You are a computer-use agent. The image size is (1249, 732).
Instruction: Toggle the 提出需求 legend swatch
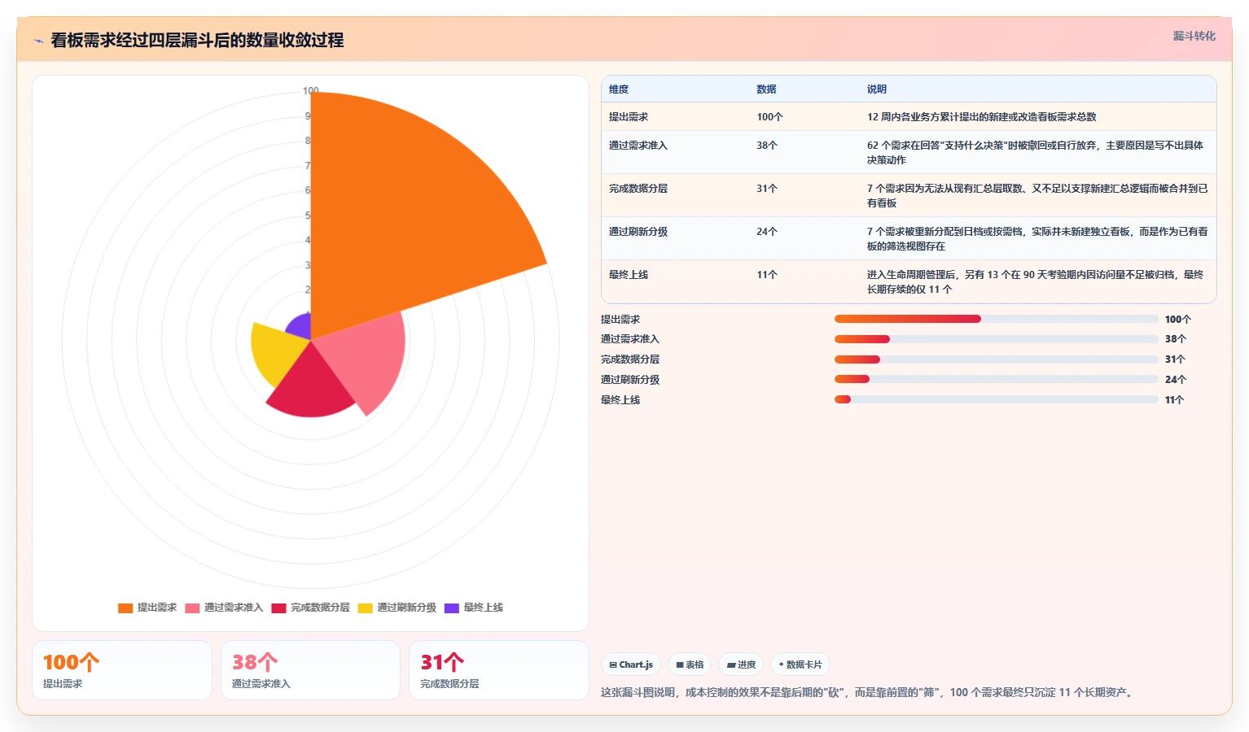click(x=125, y=608)
